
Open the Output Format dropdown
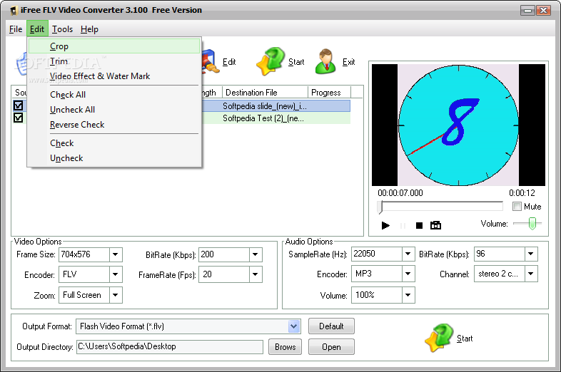click(294, 326)
